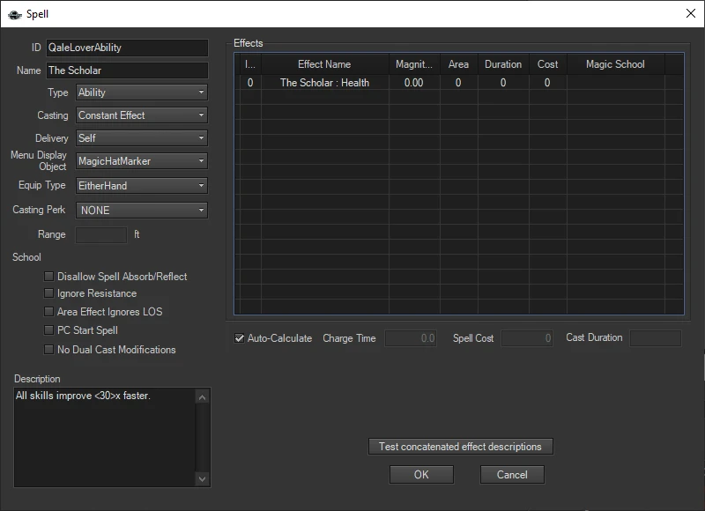The width and height of the screenshot is (705, 511).
Task: Cancel the Spell dialog
Action: [512, 475]
